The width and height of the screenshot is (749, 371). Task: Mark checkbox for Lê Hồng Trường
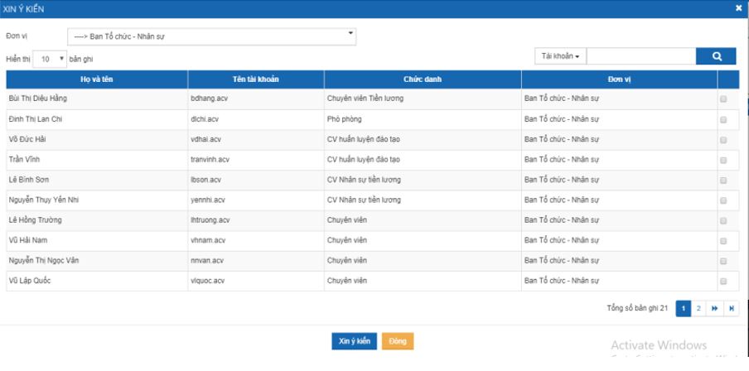(x=723, y=219)
